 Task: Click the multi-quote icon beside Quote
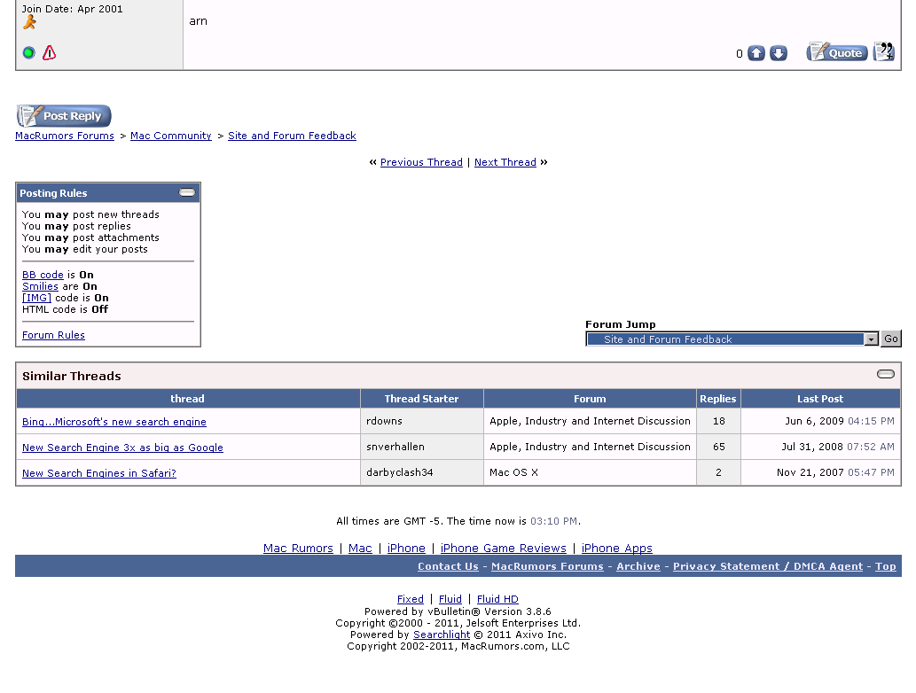(884, 52)
